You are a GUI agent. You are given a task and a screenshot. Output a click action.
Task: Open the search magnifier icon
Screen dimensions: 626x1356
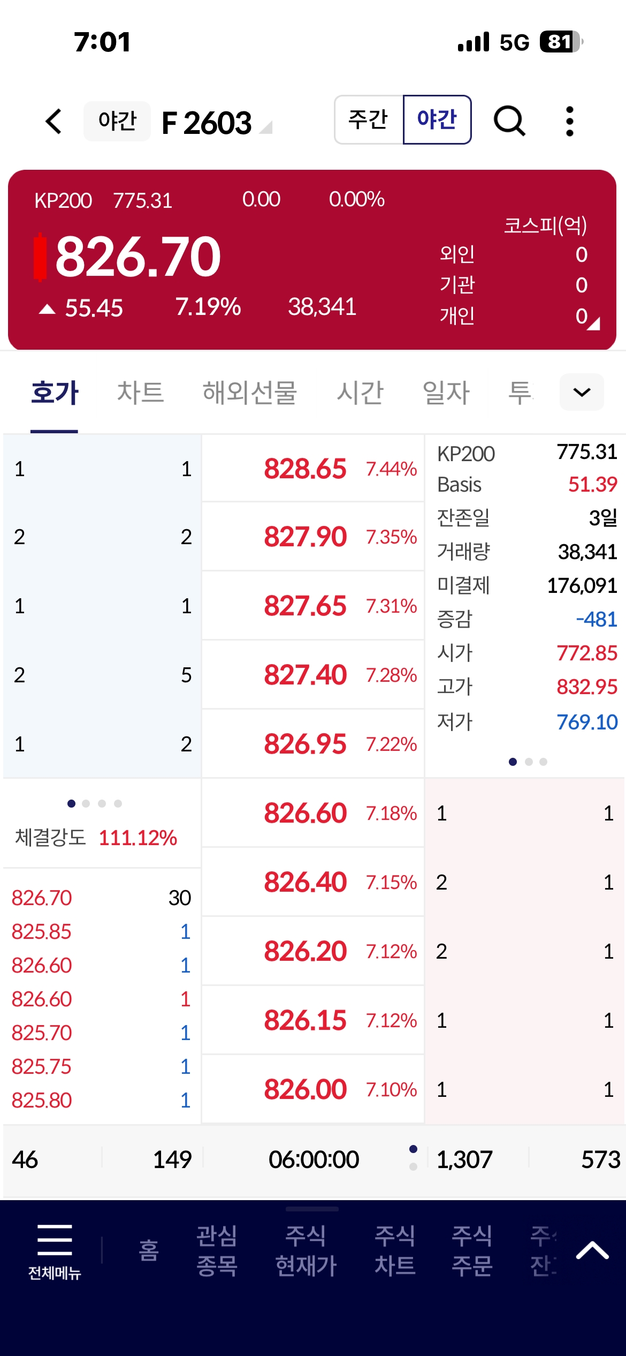coord(509,121)
